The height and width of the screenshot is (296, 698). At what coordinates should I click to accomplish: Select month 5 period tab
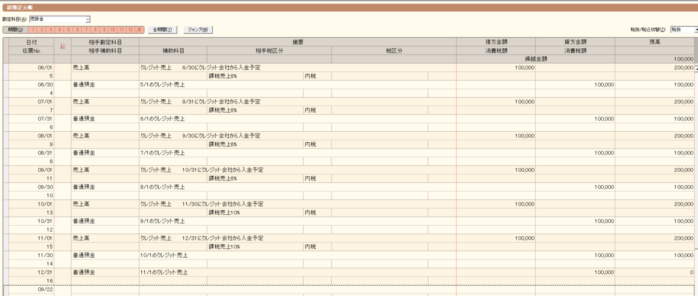tap(69, 30)
